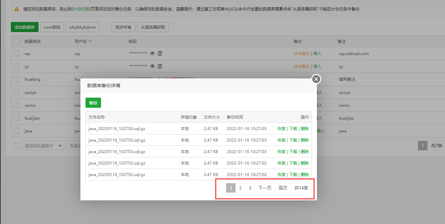The image size is (445, 224).
Task: Click 文件大小 column header in dialog
Action: pos(212,117)
